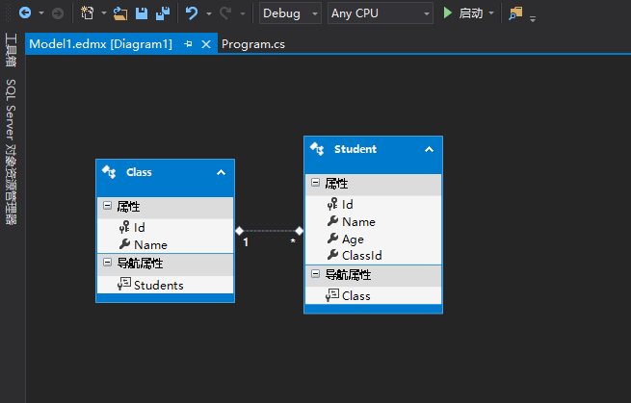Image resolution: width=631 pixels, height=403 pixels.
Task: Open the Debug configuration dropdown
Action: pyautogui.click(x=290, y=13)
